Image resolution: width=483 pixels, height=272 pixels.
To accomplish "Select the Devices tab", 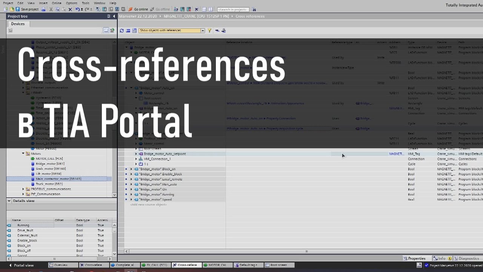I will click(18, 24).
